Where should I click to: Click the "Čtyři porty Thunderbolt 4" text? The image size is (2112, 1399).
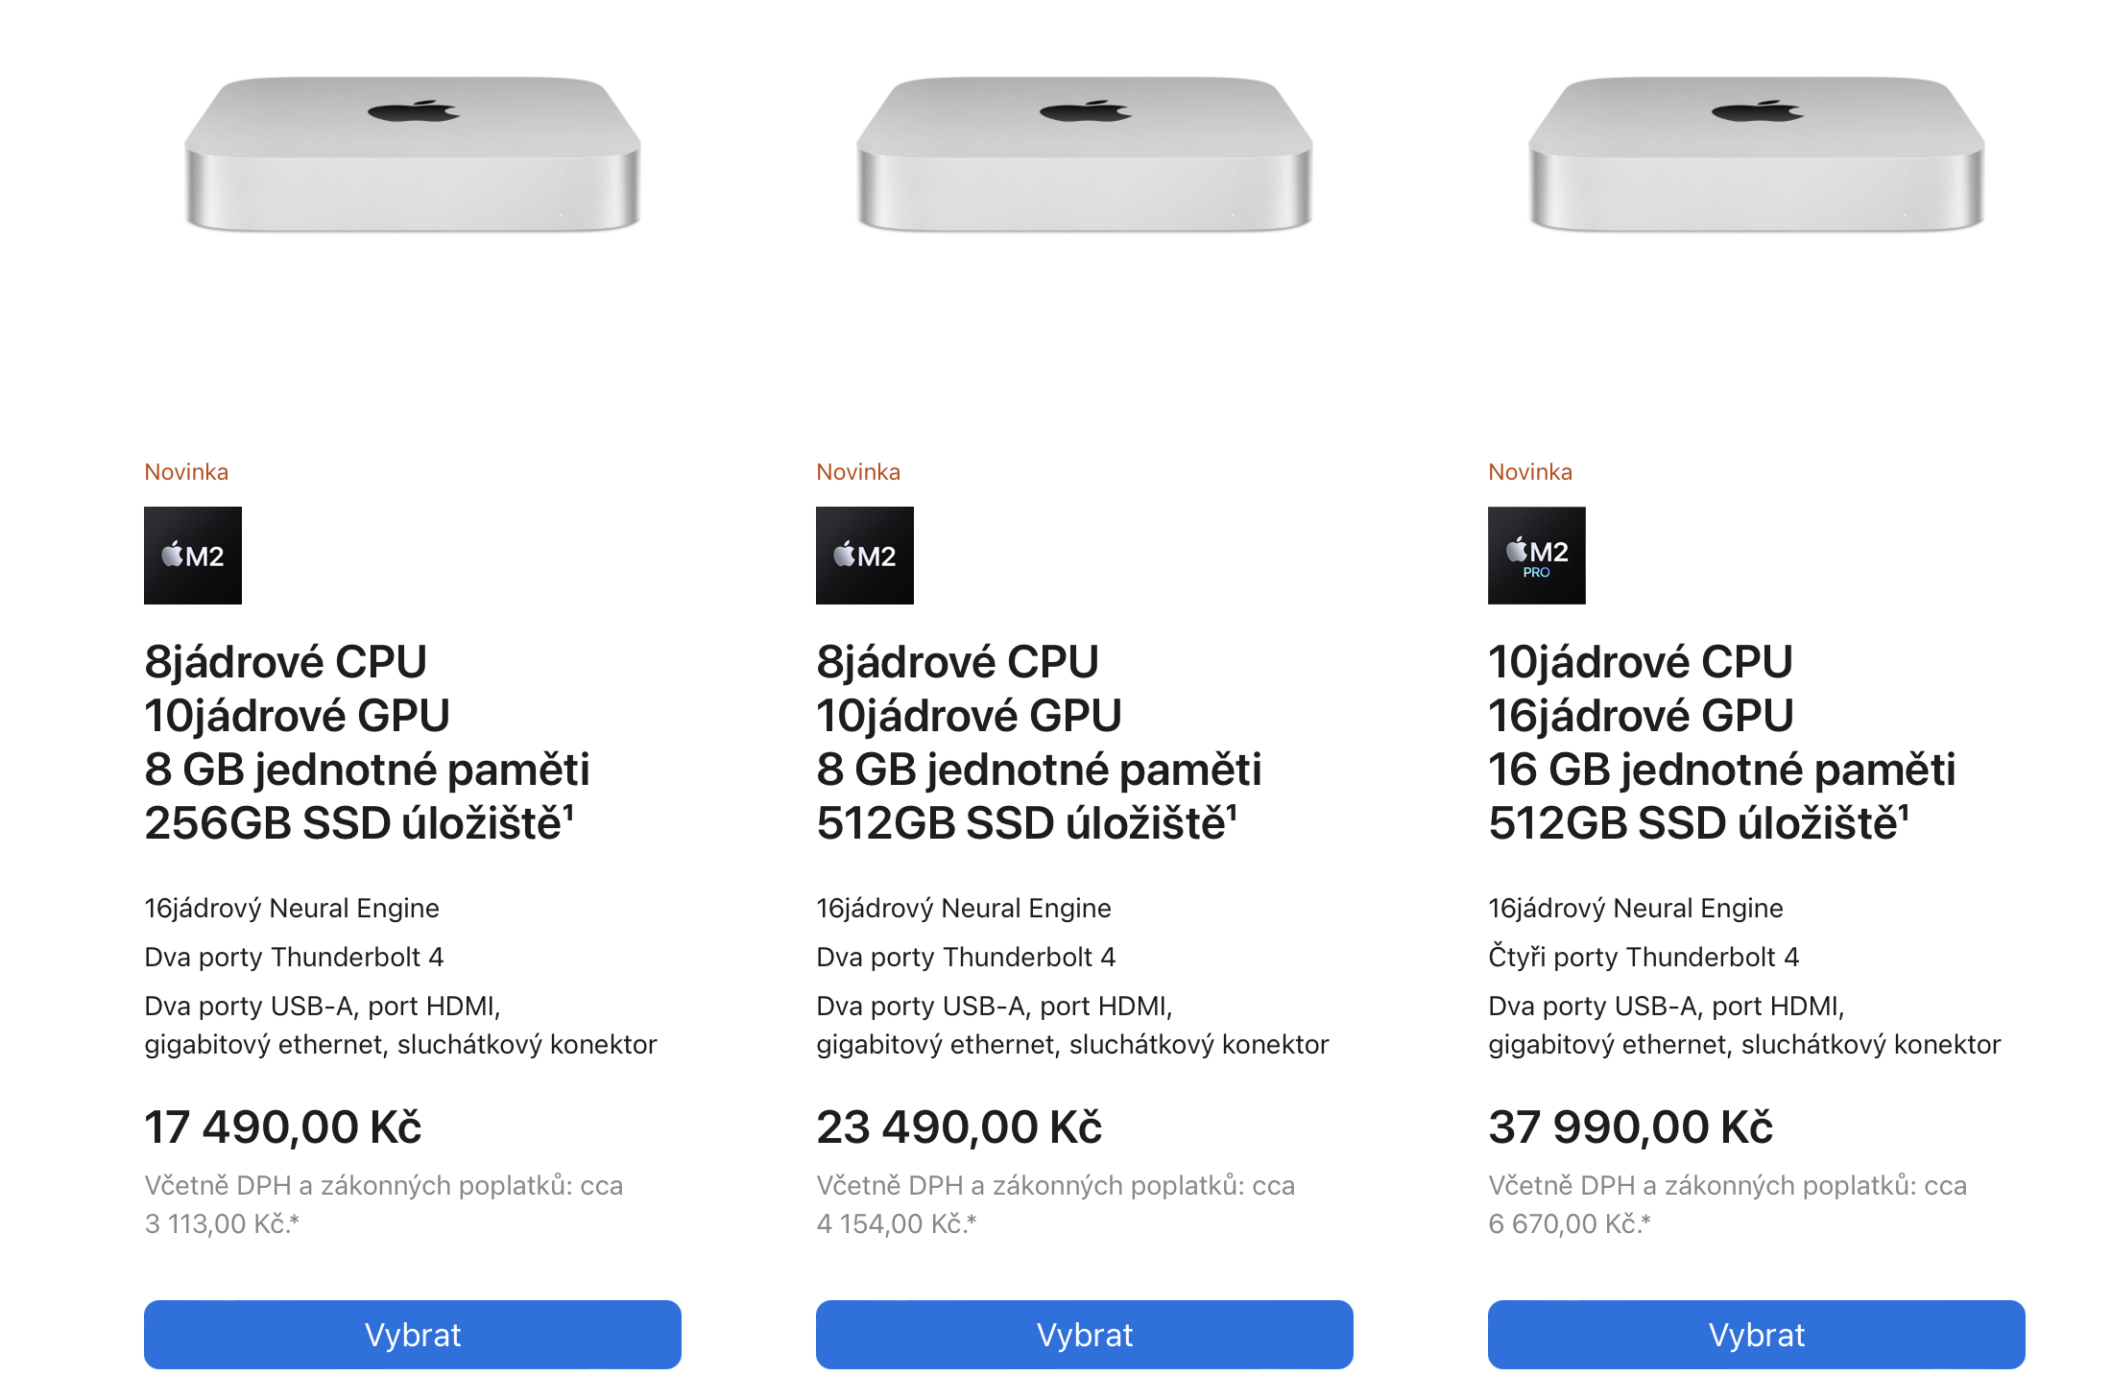coord(1644,957)
